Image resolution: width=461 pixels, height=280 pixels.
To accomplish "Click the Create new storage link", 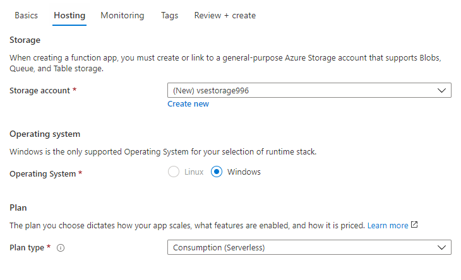I will tap(188, 104).
